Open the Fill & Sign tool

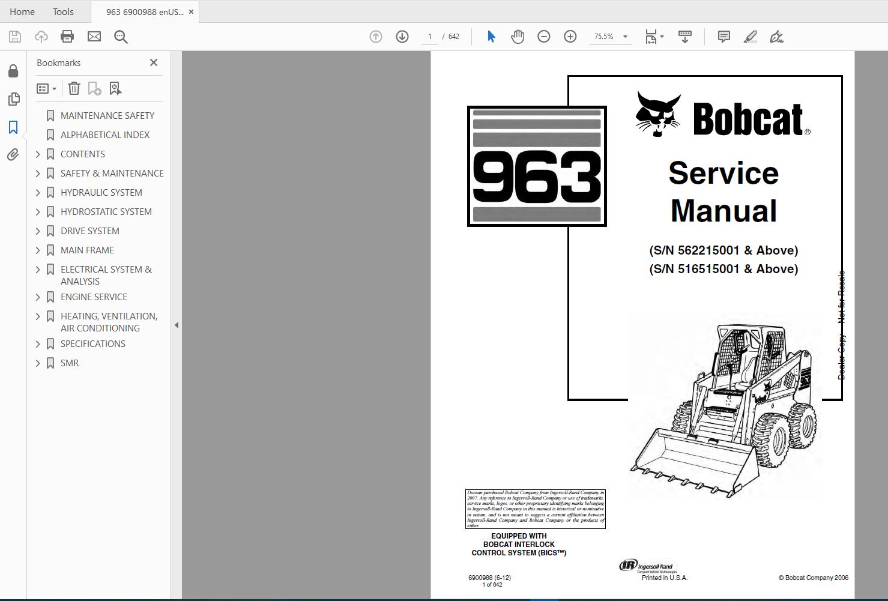776,37
